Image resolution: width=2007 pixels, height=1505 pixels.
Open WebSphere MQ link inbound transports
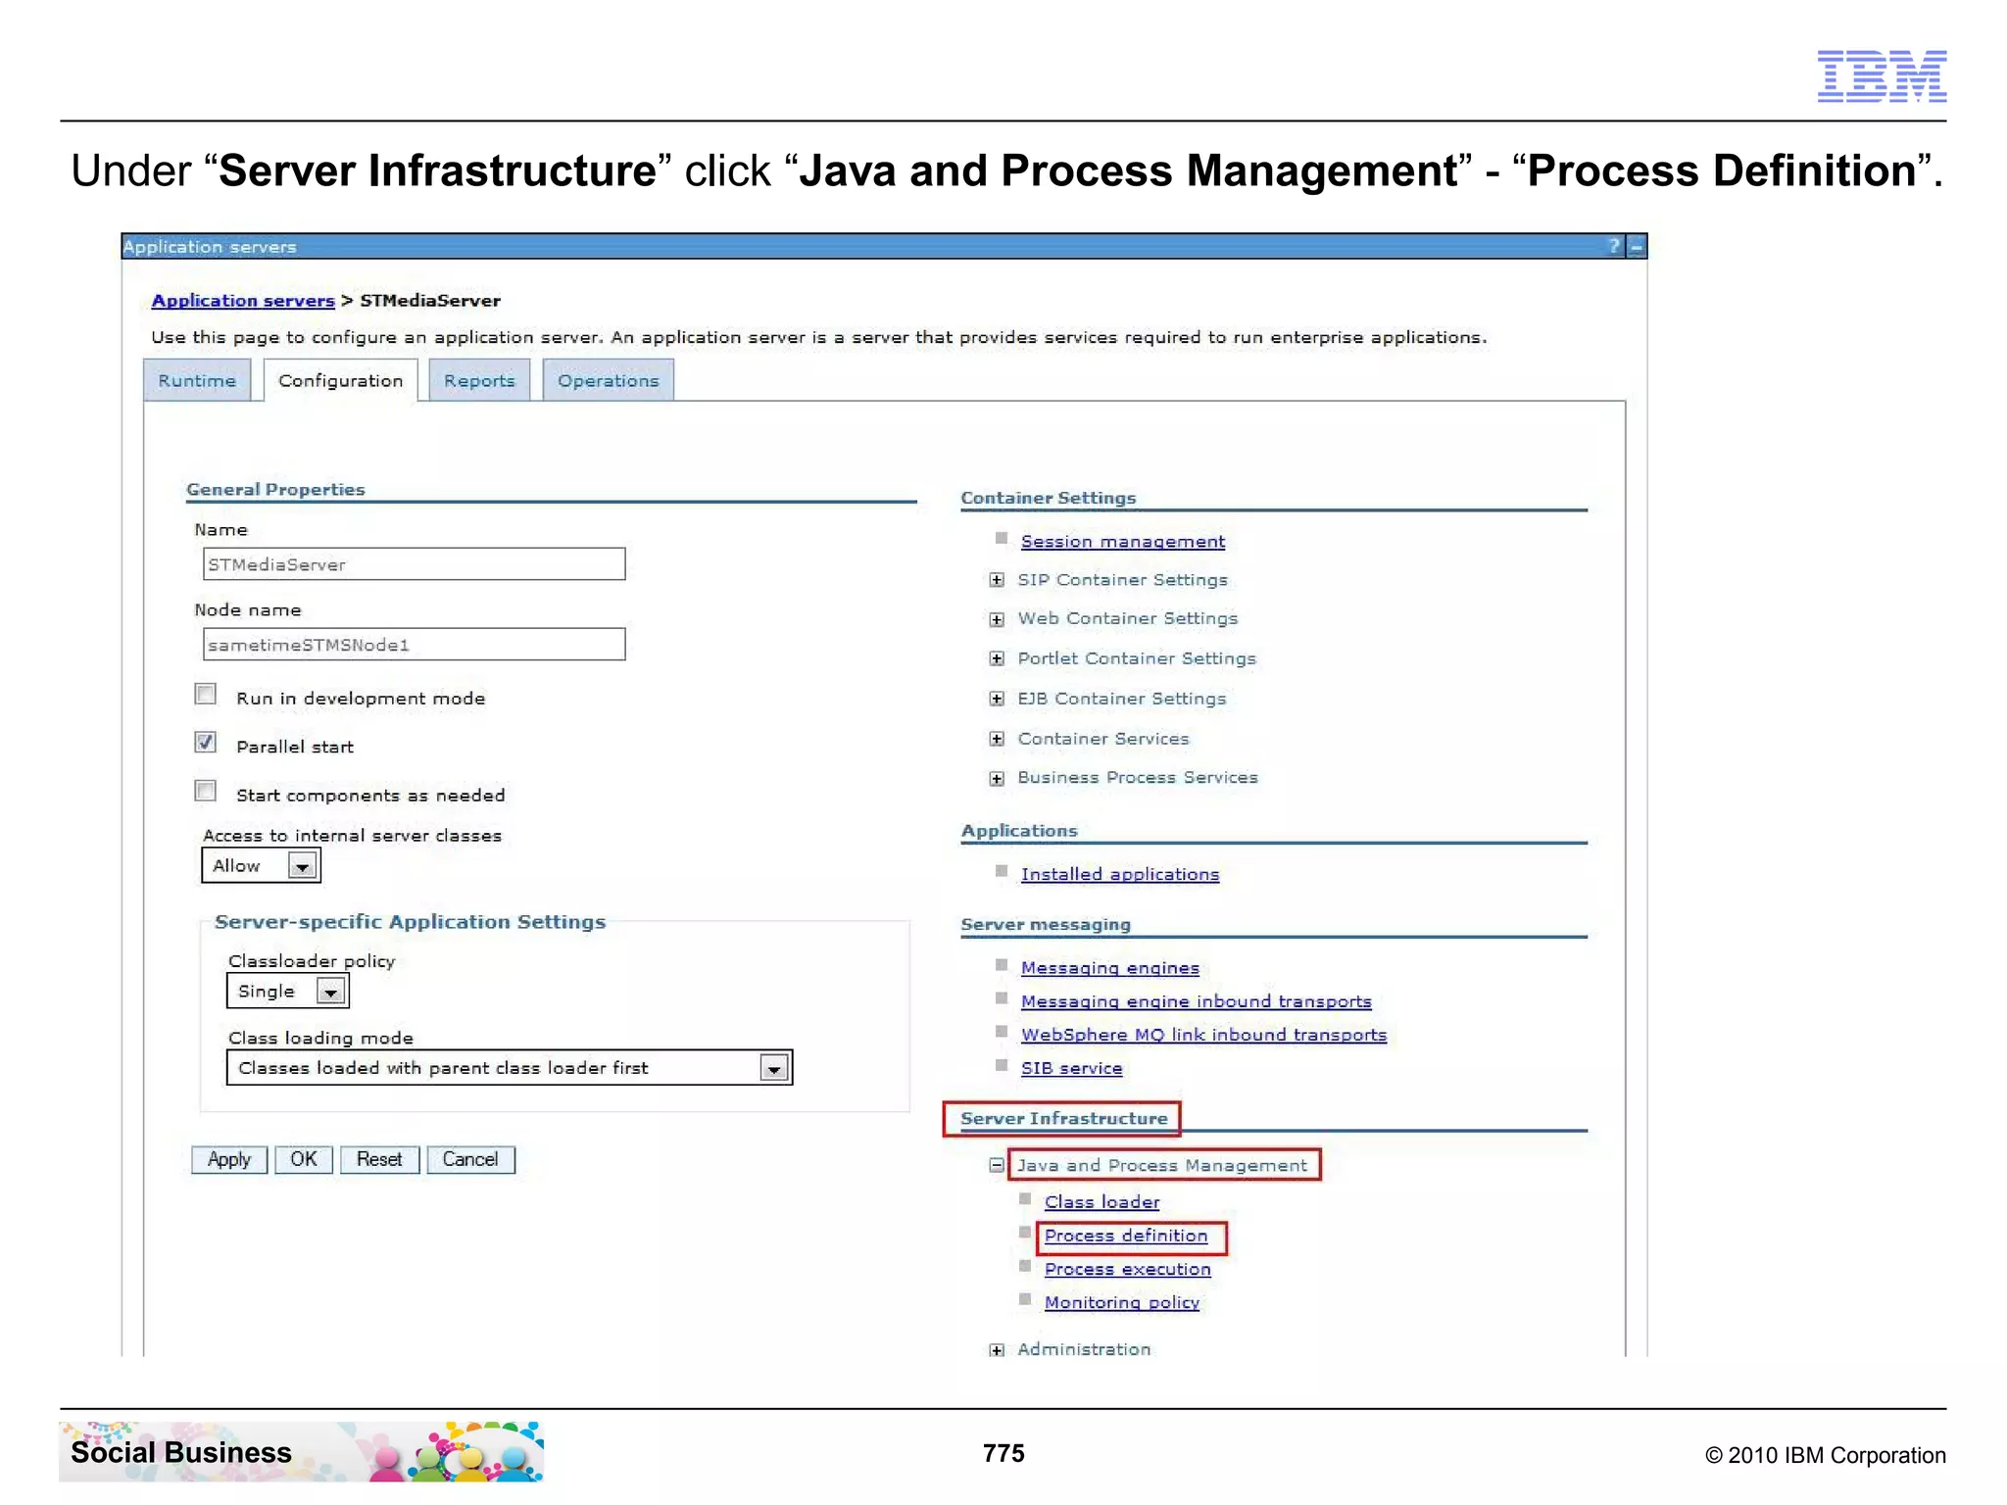(1204, 1035)
